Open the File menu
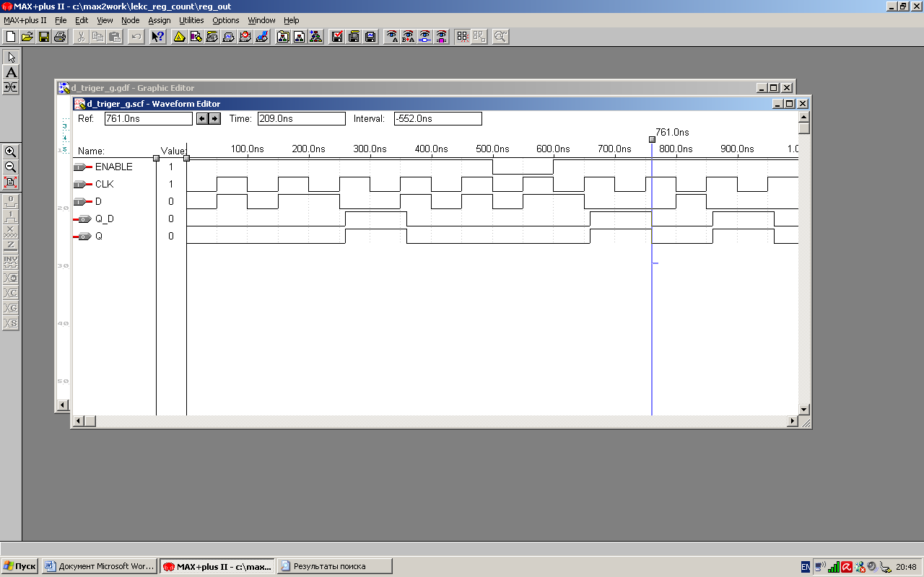The width and height of the screenshot is (924, 577). coord(61,20)
